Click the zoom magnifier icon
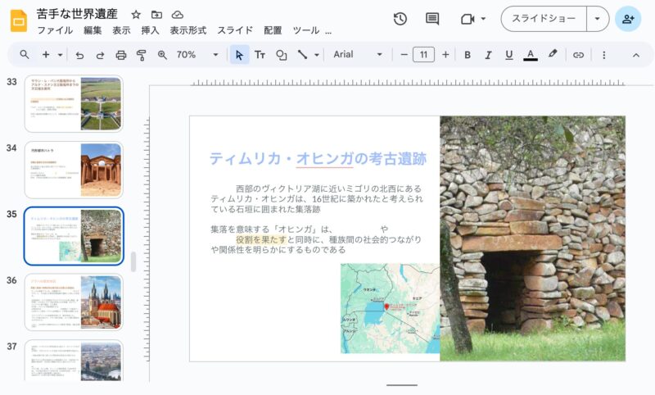 (x=162, y=55)
